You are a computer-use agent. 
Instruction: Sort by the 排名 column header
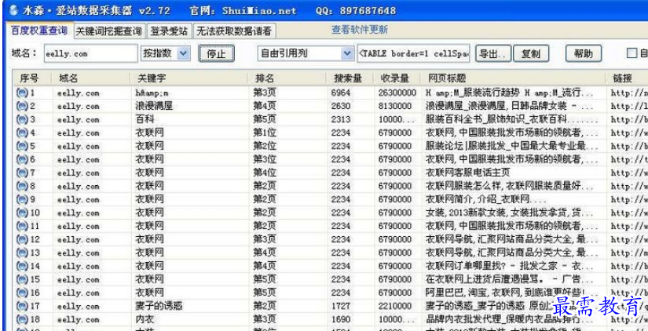click(x=287, y=78)
